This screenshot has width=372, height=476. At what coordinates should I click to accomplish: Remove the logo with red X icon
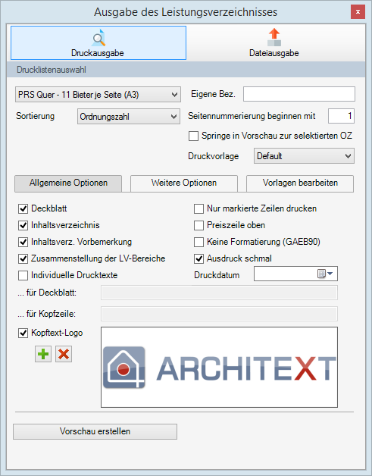[64, 354]
